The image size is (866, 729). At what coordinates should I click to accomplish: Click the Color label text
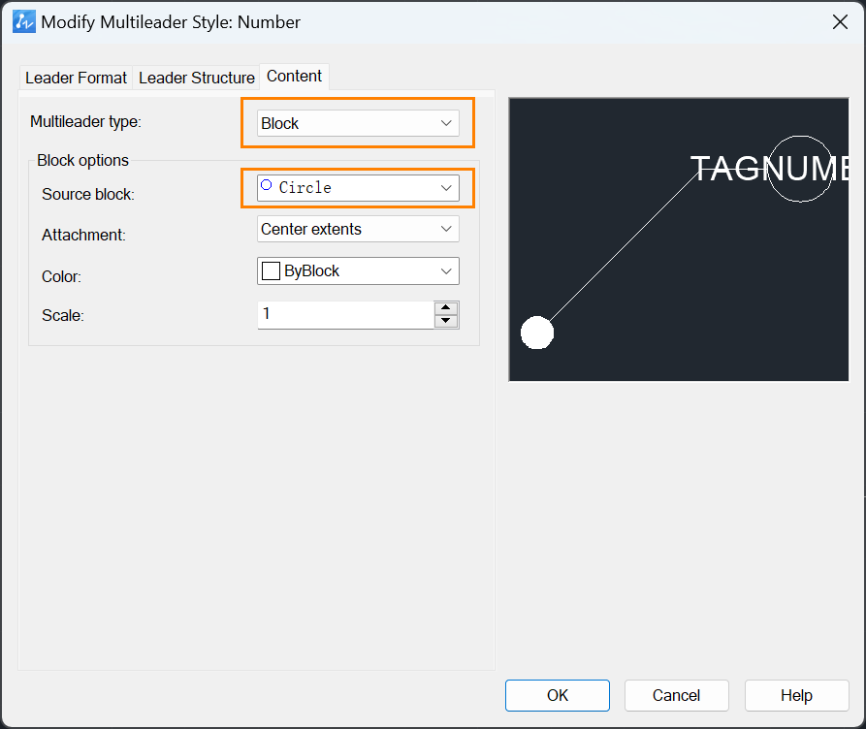(61, 276)
